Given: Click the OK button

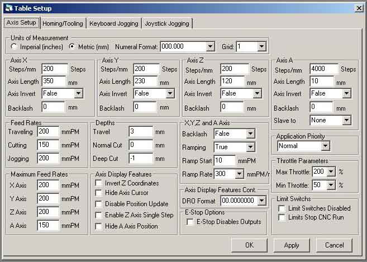Looking at the screenshot, I should point(249,245).
